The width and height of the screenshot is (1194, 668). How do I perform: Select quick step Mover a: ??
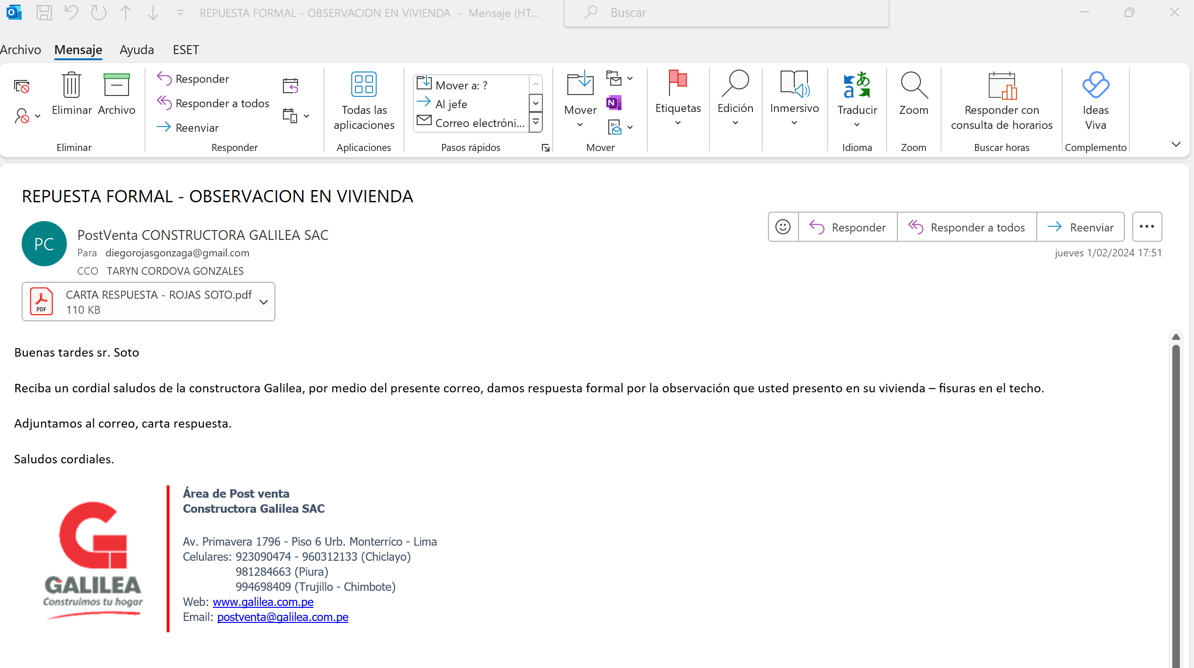coord(471,85)
